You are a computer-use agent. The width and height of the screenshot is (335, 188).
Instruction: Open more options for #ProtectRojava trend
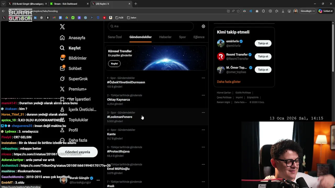click(203, 147)
